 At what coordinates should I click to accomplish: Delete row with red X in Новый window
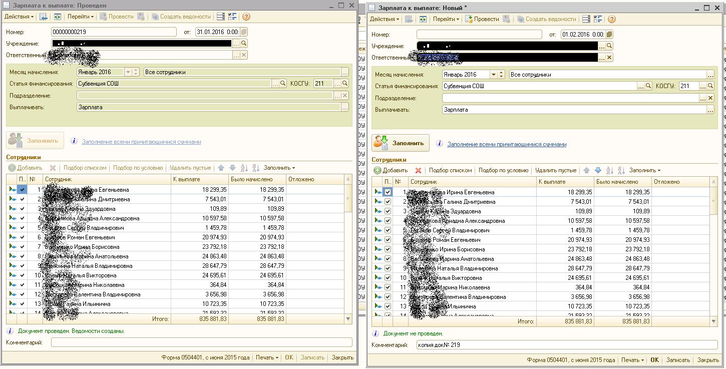pyautogui.click(x=418, y=170)
